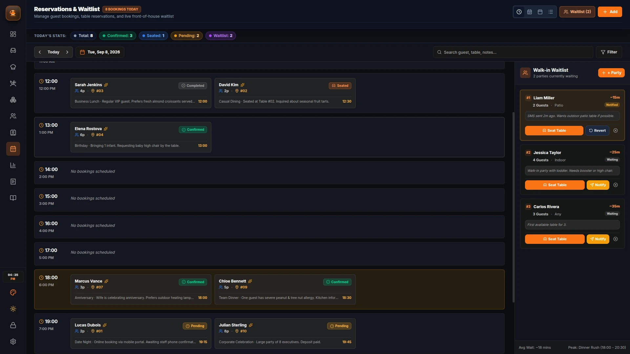630x354 pixels.
Task: Add a walk-in with + Party button
Action: [x=611, y=73]
